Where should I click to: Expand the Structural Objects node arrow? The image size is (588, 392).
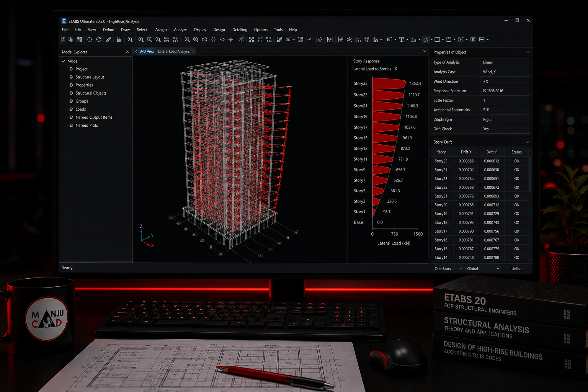(x=72, y=93)
